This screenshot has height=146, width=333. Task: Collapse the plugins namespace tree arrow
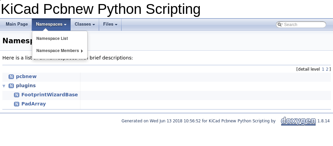tap(4, 86)
